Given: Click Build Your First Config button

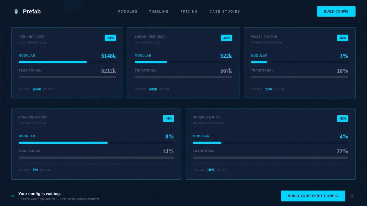Looking at the screenshot, I should point(313,196).
